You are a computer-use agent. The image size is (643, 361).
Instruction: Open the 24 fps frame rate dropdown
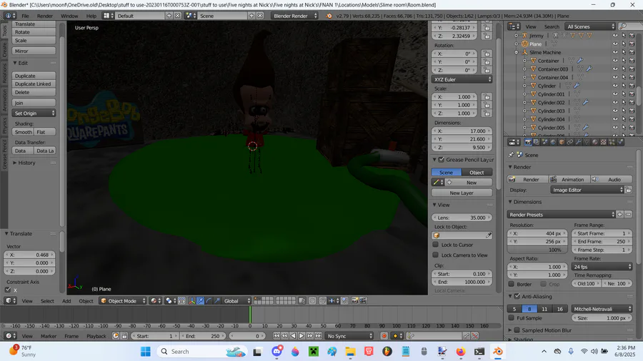[x=602, y=267]
